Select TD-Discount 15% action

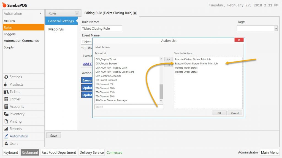[x=105, y=92]
